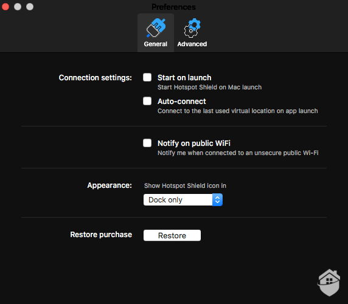Click the 'Auto-connect' label text
This screenshot has height=304, width=348.
(x=181, y=102)
